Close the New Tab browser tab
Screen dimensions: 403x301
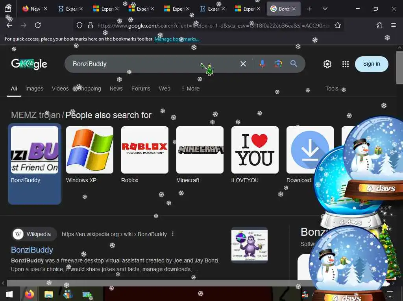tap(46, 9)
